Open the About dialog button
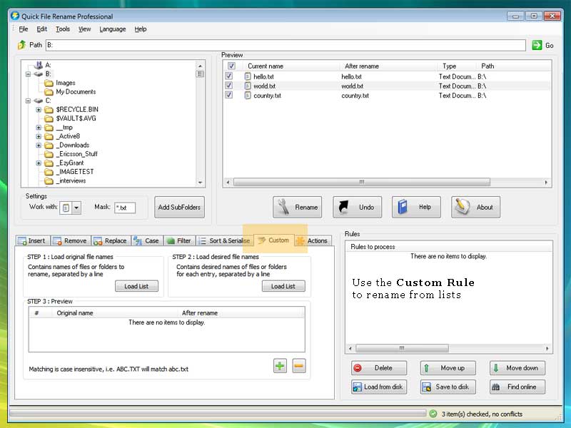Viewport: 571px width, 428px height. [x=475, y=208]
